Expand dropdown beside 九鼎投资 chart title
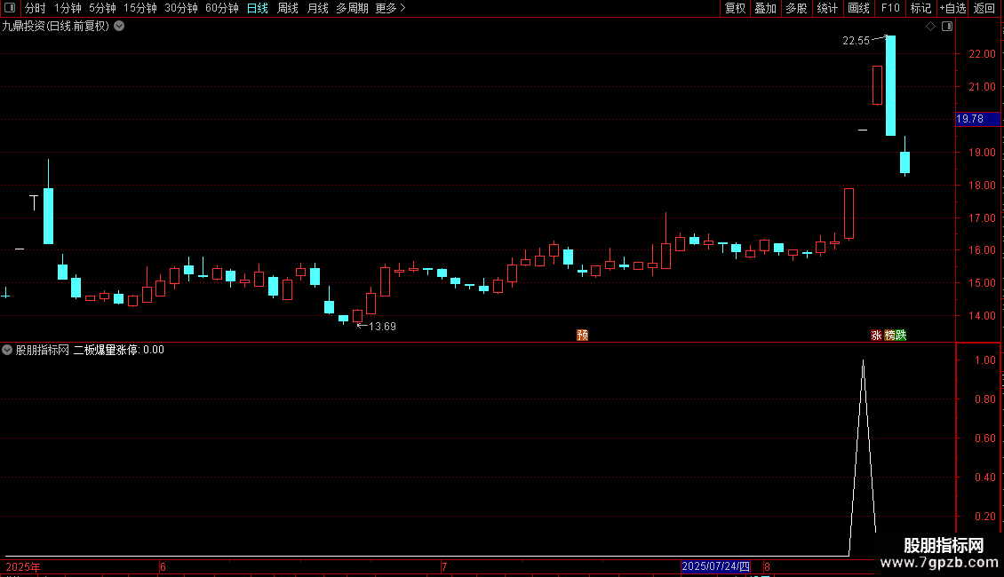1004x577 pixels. click(x=119, y=27)
